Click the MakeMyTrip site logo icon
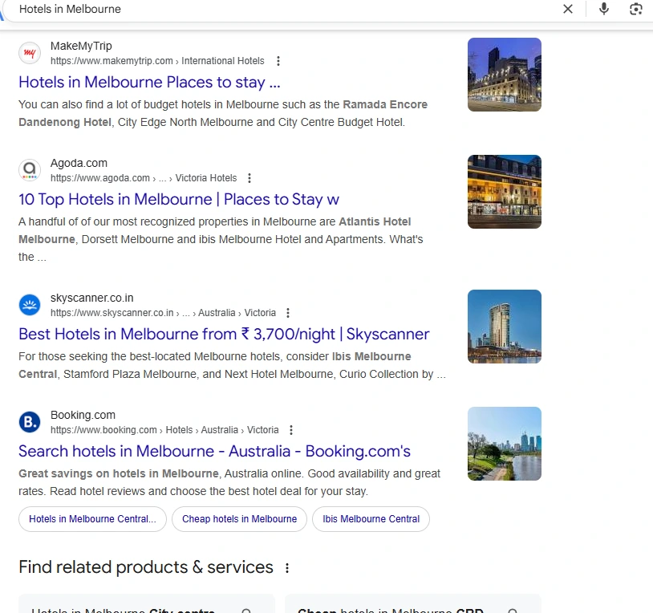This screenshot has height=613, width=653. coord(30,53)
